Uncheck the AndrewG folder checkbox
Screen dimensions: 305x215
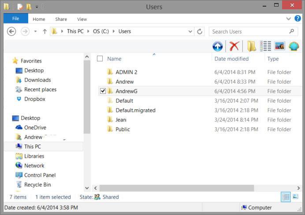point(103,91)
